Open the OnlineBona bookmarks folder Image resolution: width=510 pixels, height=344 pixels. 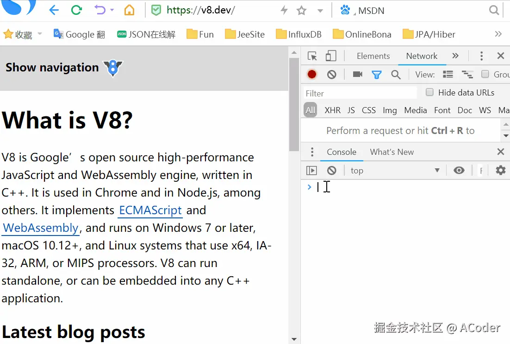[362, 34]
